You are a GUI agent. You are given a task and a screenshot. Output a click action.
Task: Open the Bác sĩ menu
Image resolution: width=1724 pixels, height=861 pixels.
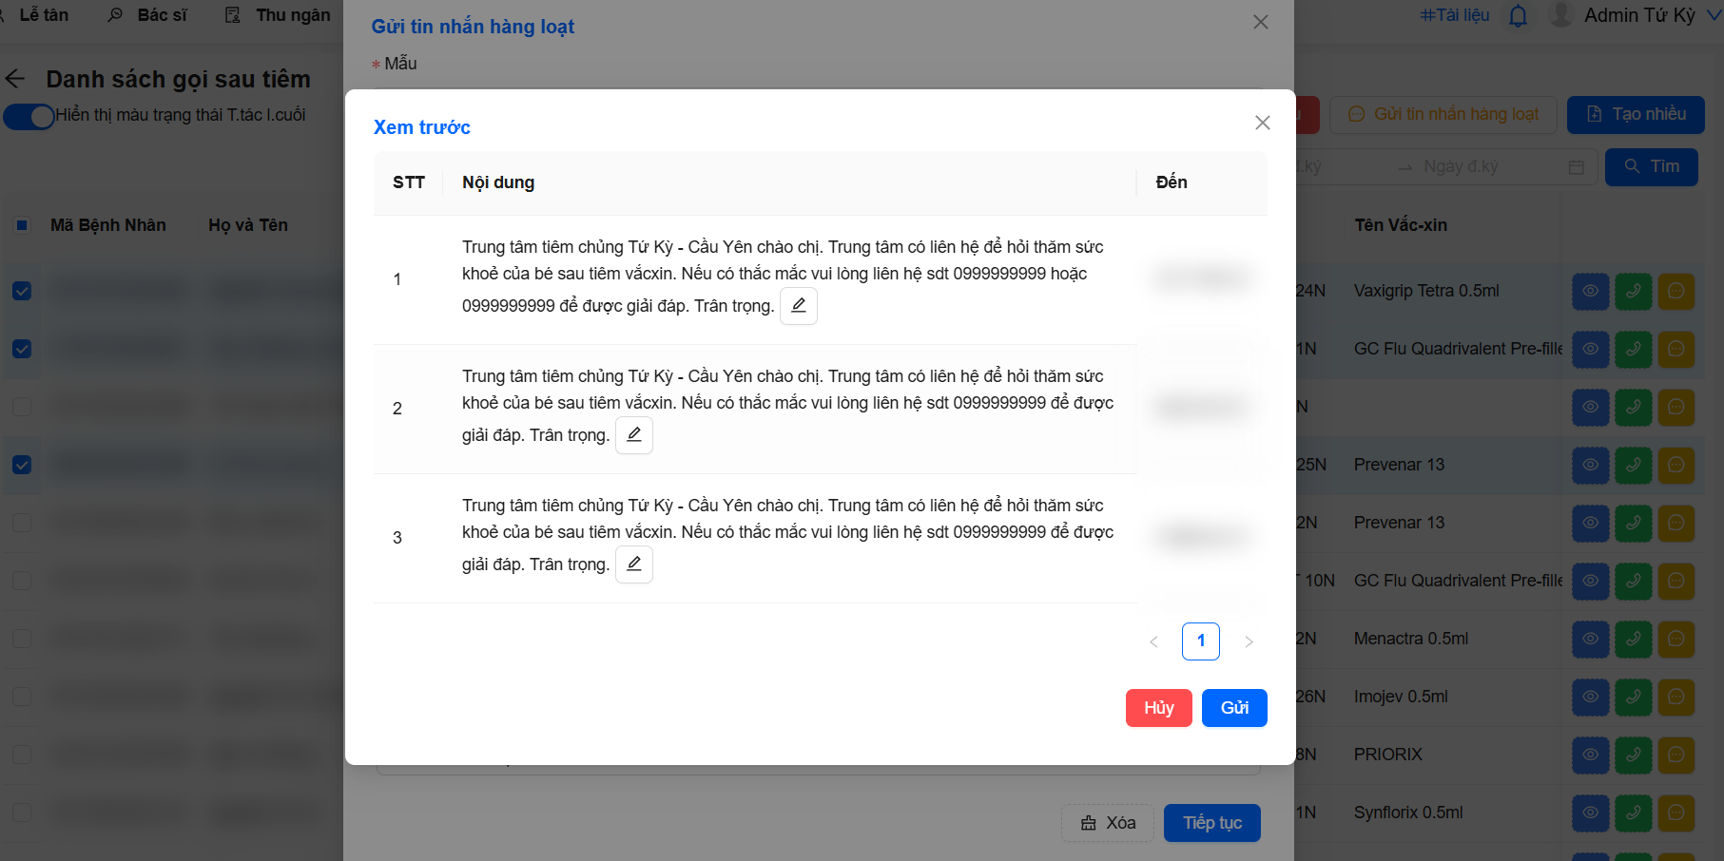tap(149, 15)
